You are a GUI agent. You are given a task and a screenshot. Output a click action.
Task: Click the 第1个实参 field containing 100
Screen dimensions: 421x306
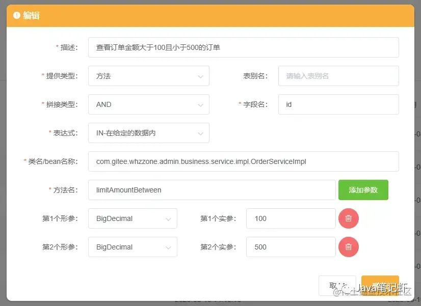291,218
